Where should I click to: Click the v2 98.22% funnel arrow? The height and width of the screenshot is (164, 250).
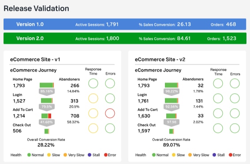[x=172, y=92]
